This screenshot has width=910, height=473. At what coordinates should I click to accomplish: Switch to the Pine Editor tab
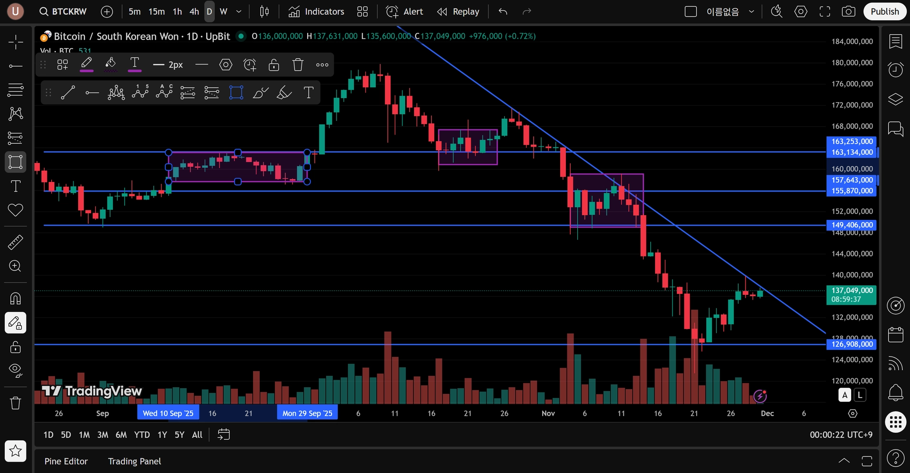(66, 461)
